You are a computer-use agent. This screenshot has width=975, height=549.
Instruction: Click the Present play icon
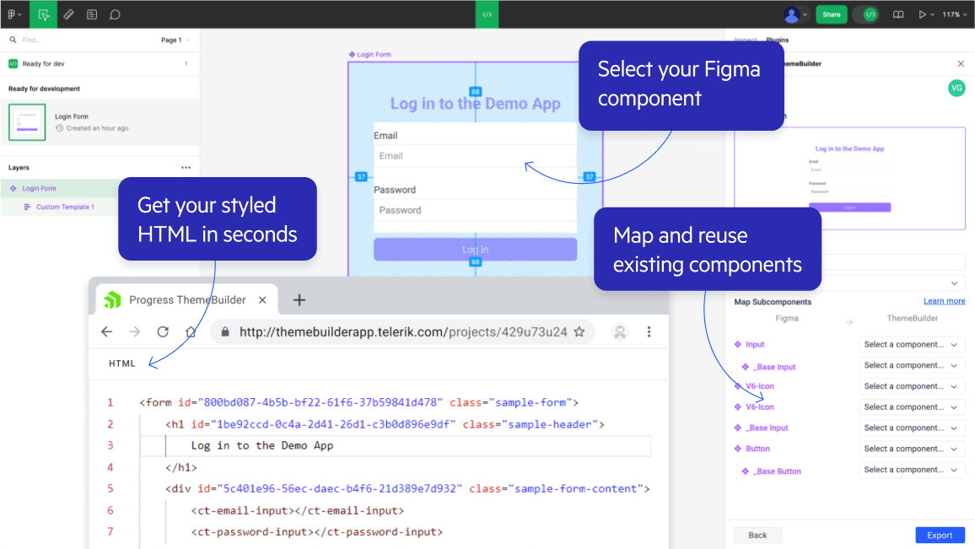[923, 14]
